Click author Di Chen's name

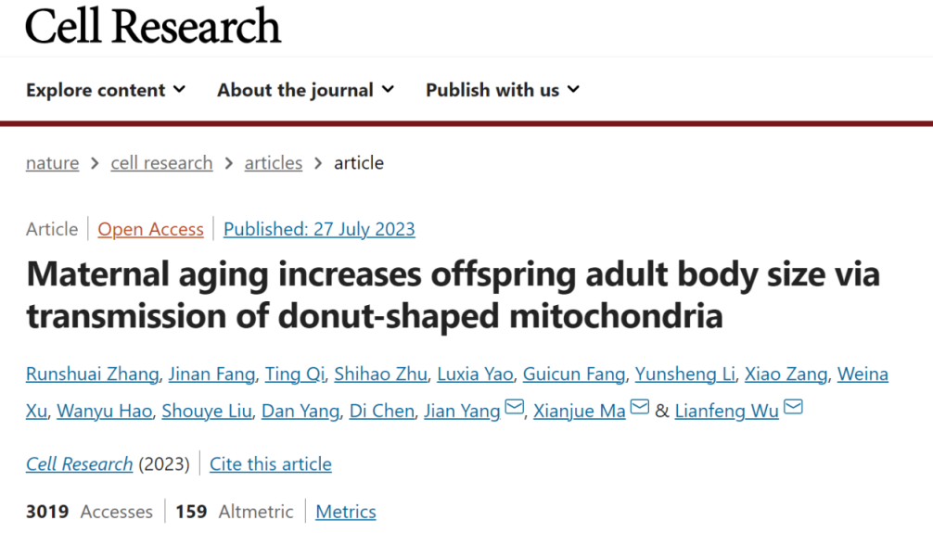point(382,412)
